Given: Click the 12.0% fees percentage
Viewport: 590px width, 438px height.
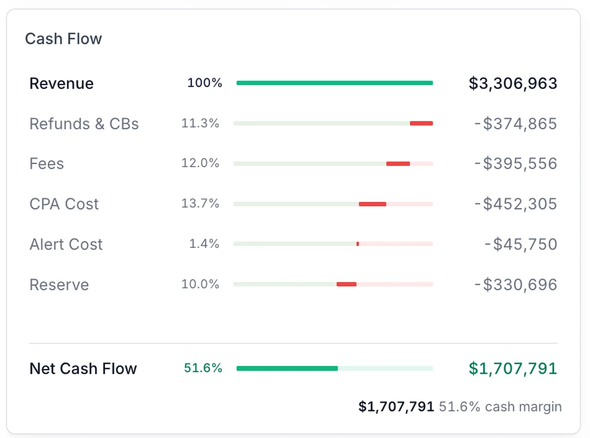Looking at the screenshot, I should (200, 163).
